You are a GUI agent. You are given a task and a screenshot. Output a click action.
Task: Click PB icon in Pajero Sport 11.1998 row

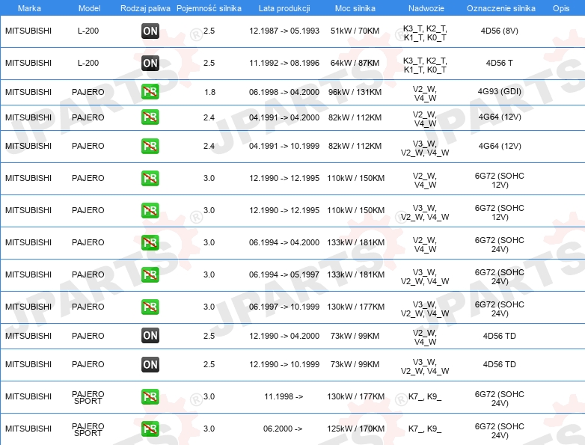pos(150,396)
